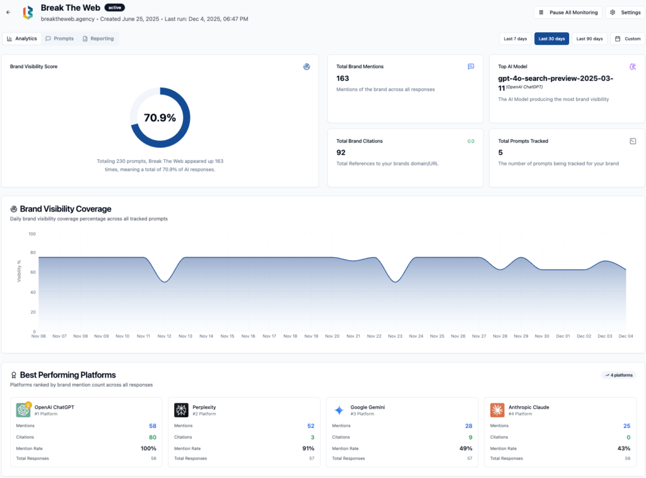Click the Perplexity platform icon
The image size is (646, 478).
(181, 410)
